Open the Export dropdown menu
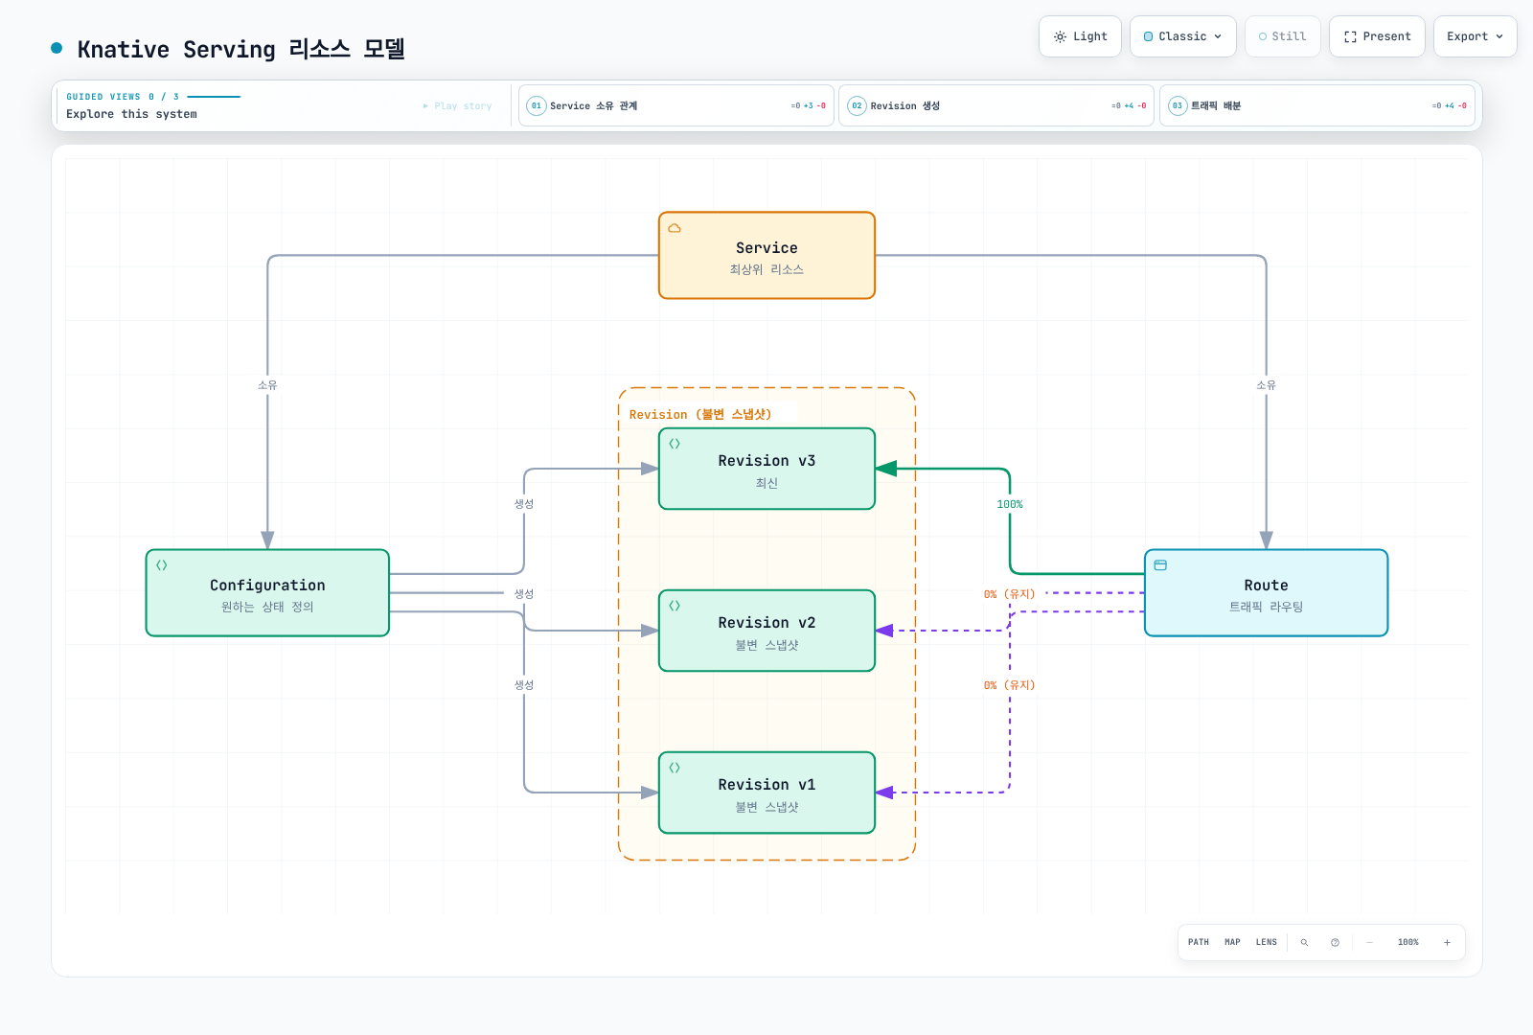Screen dimensions: 1533x1035 tap(1475, 36)
